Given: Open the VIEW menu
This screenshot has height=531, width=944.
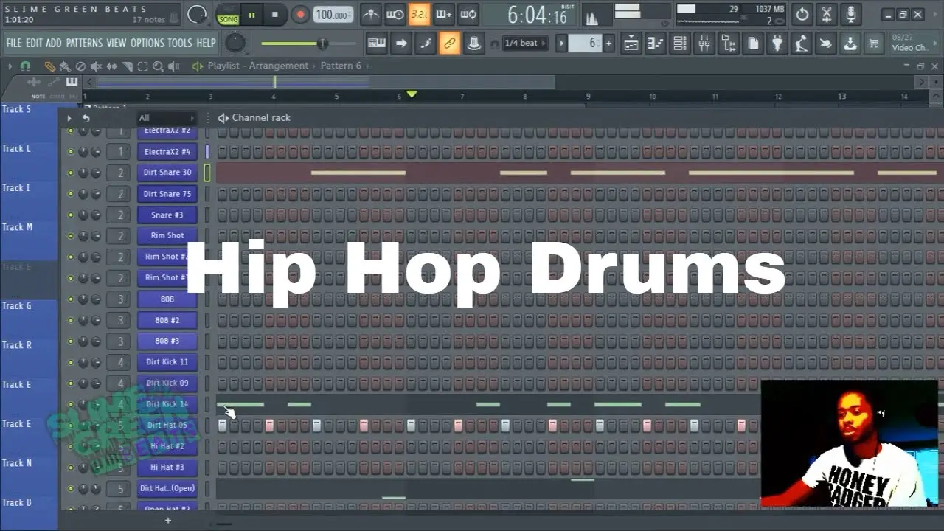Looking at the screenshot, I should (x=117, y=43).
